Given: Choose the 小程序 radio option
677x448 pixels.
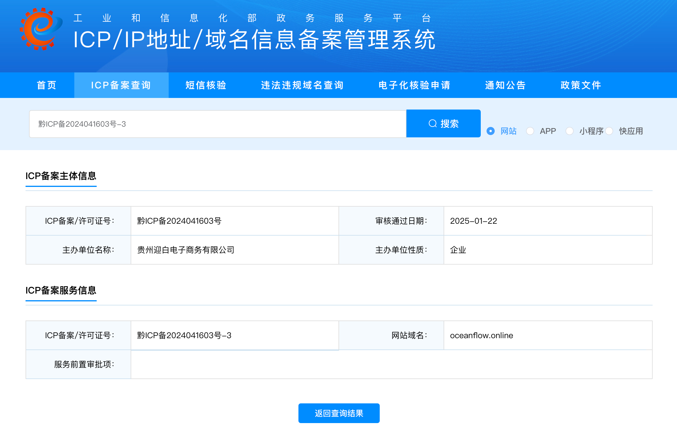Looking at the screenshot, I should pos(570,131).
